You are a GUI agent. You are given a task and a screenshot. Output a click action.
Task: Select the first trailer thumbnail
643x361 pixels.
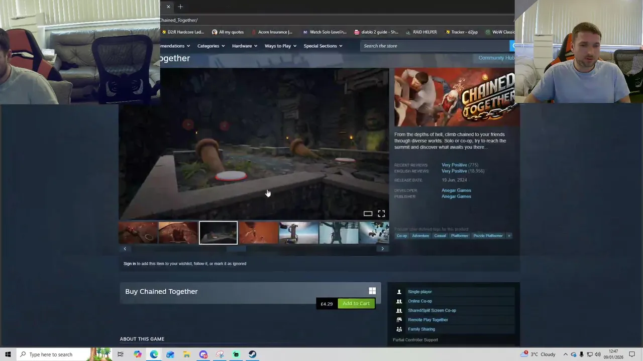pos(138,233)
